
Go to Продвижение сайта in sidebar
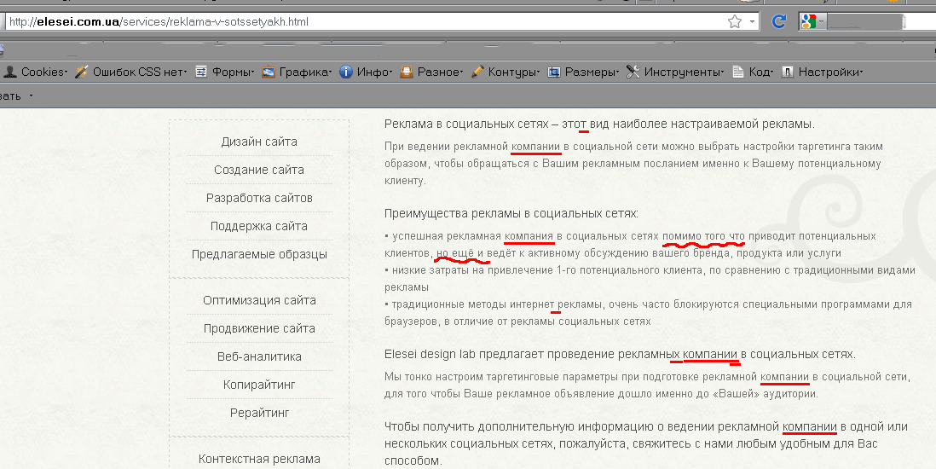tap(259, 328)
